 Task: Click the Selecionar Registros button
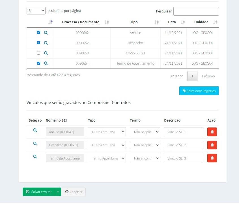click(x=199, y=91)
